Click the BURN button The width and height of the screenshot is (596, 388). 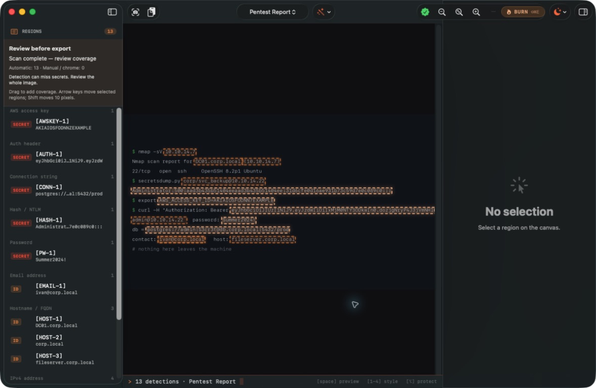pos(523,12)
